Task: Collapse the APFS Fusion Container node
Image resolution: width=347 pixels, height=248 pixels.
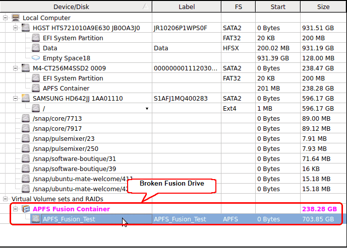Action: [x=16, y=209]
